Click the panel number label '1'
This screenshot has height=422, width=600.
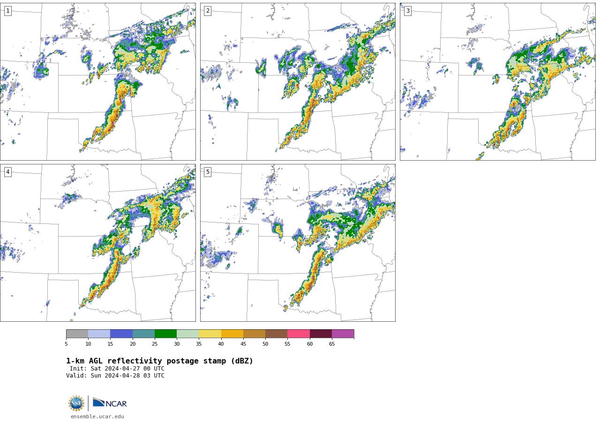(7, 11)
